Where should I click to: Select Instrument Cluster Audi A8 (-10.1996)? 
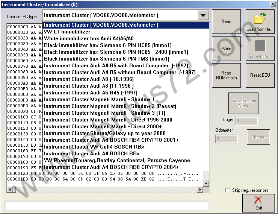126,79
